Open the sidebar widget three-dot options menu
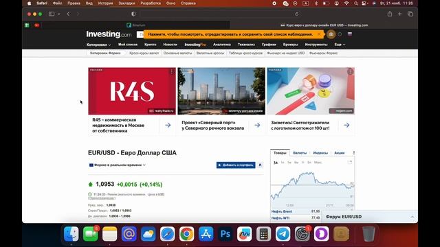The width and height of the screenshot is (440, 247). (x=353, y=152)
